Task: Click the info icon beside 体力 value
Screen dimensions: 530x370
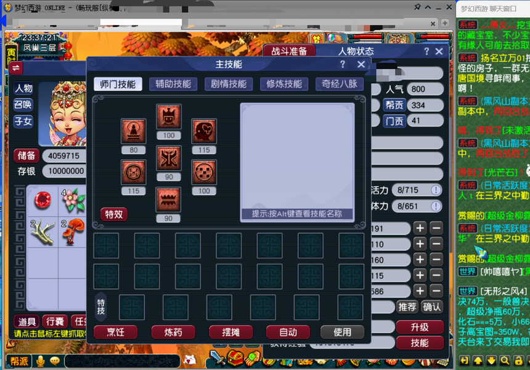Action: (436, 206)
